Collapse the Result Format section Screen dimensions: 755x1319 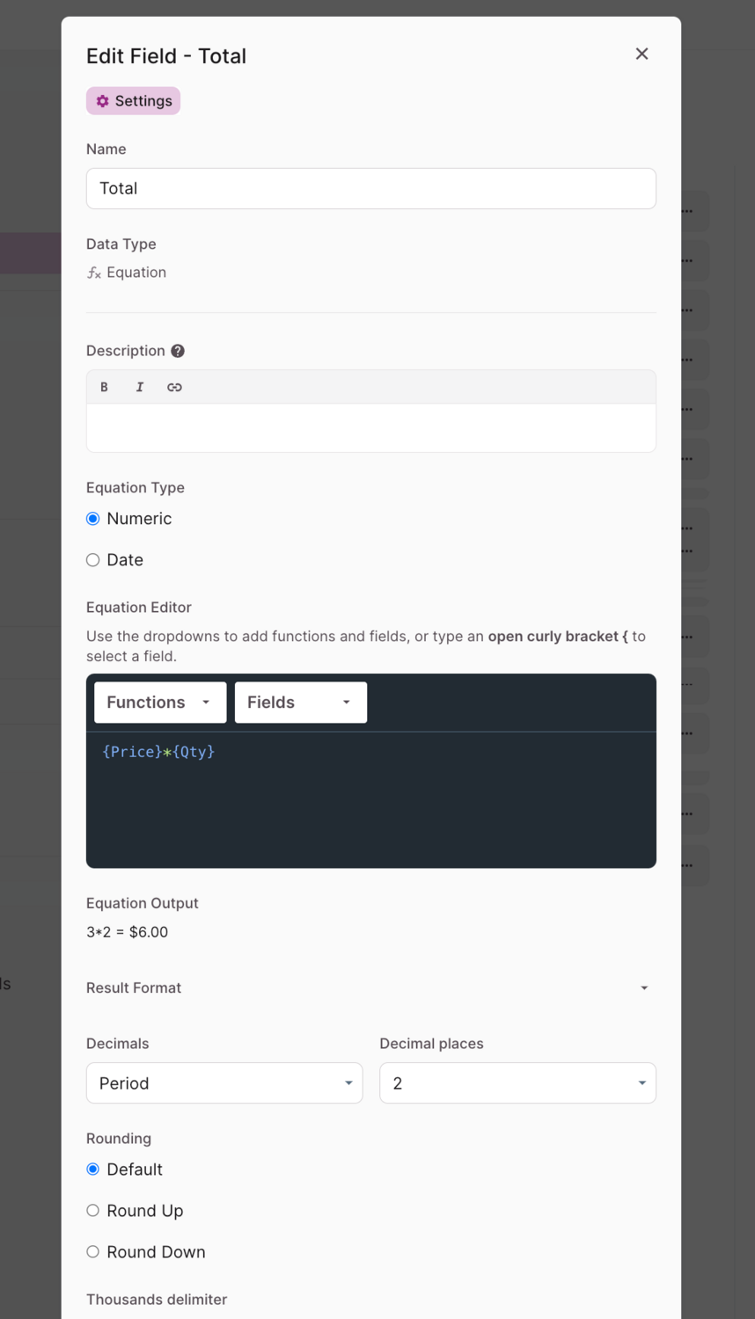(x=644, y=988)
